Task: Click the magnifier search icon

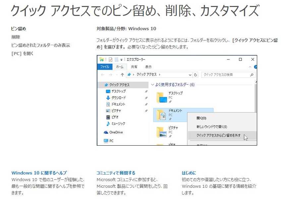Action: pyautogui.click(x=252, y=75)
